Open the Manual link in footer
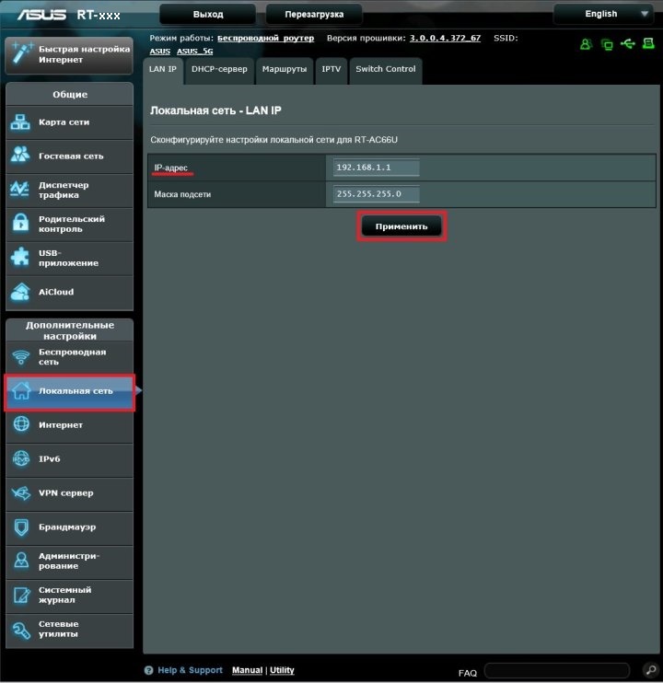The image size is (663, 683). (247, 670)
